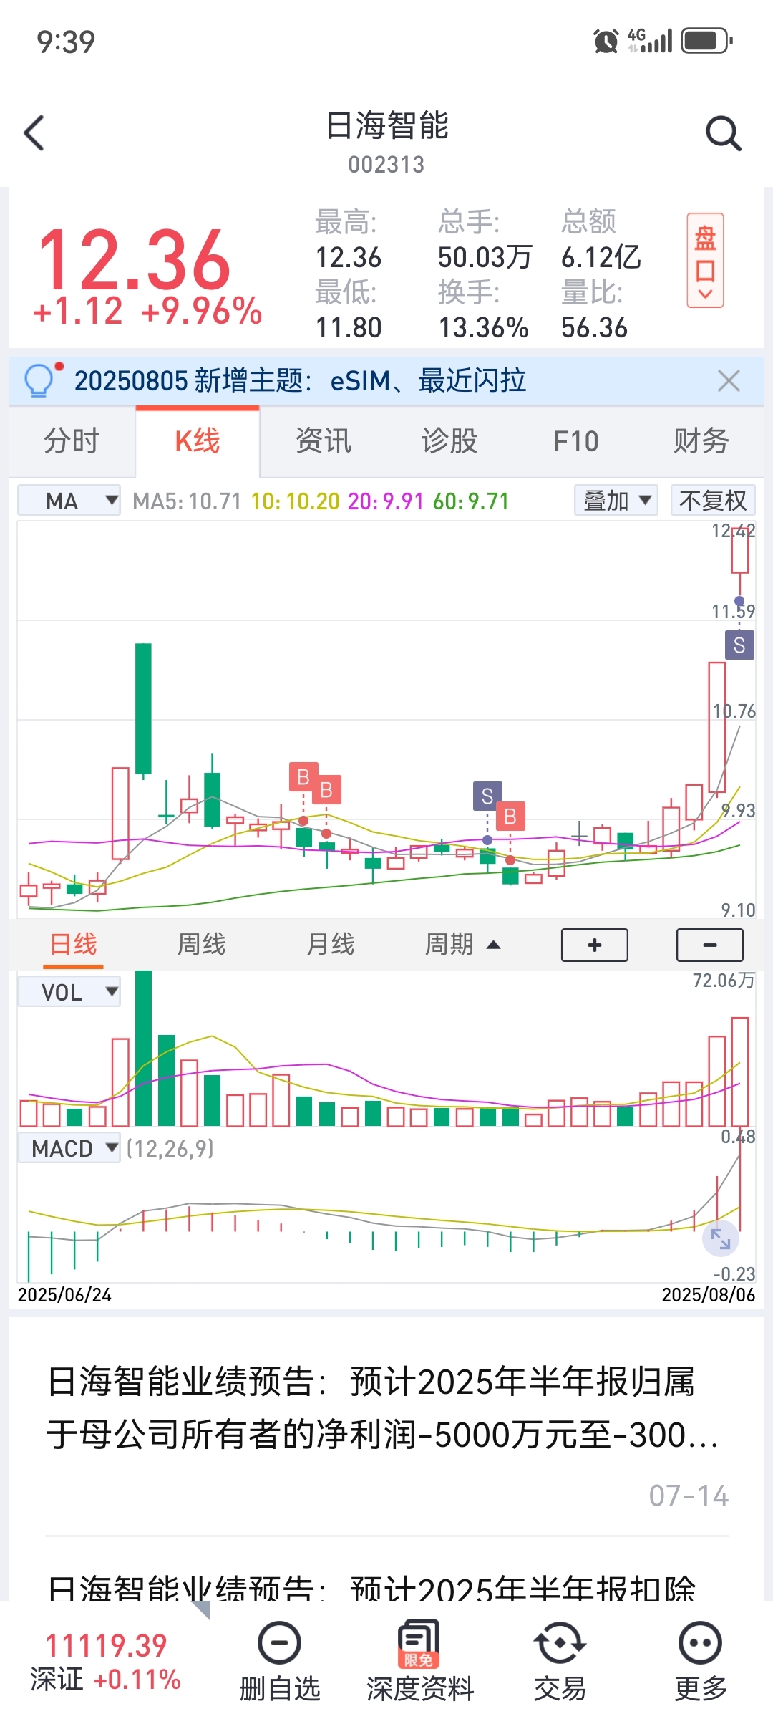The width and height of the screenshot is (773, 1719).
Task: Open the 资讯 tab
Action: tap(324, 440)
